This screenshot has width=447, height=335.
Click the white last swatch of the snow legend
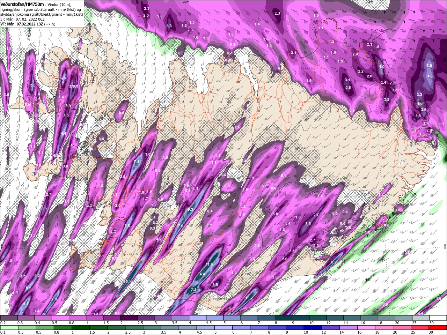click(x=438, y=318)
